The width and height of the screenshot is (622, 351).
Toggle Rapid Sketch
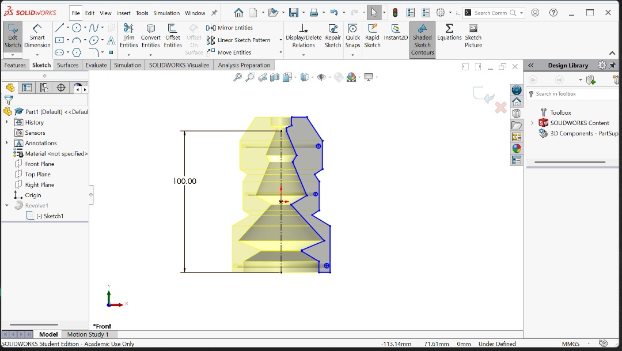[x=372, y=36]
